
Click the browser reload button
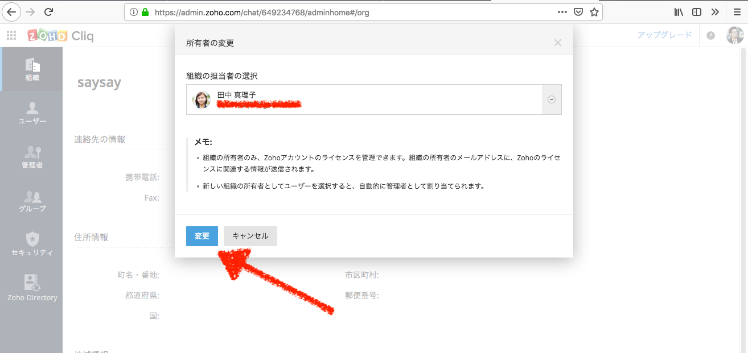[49, 12]
